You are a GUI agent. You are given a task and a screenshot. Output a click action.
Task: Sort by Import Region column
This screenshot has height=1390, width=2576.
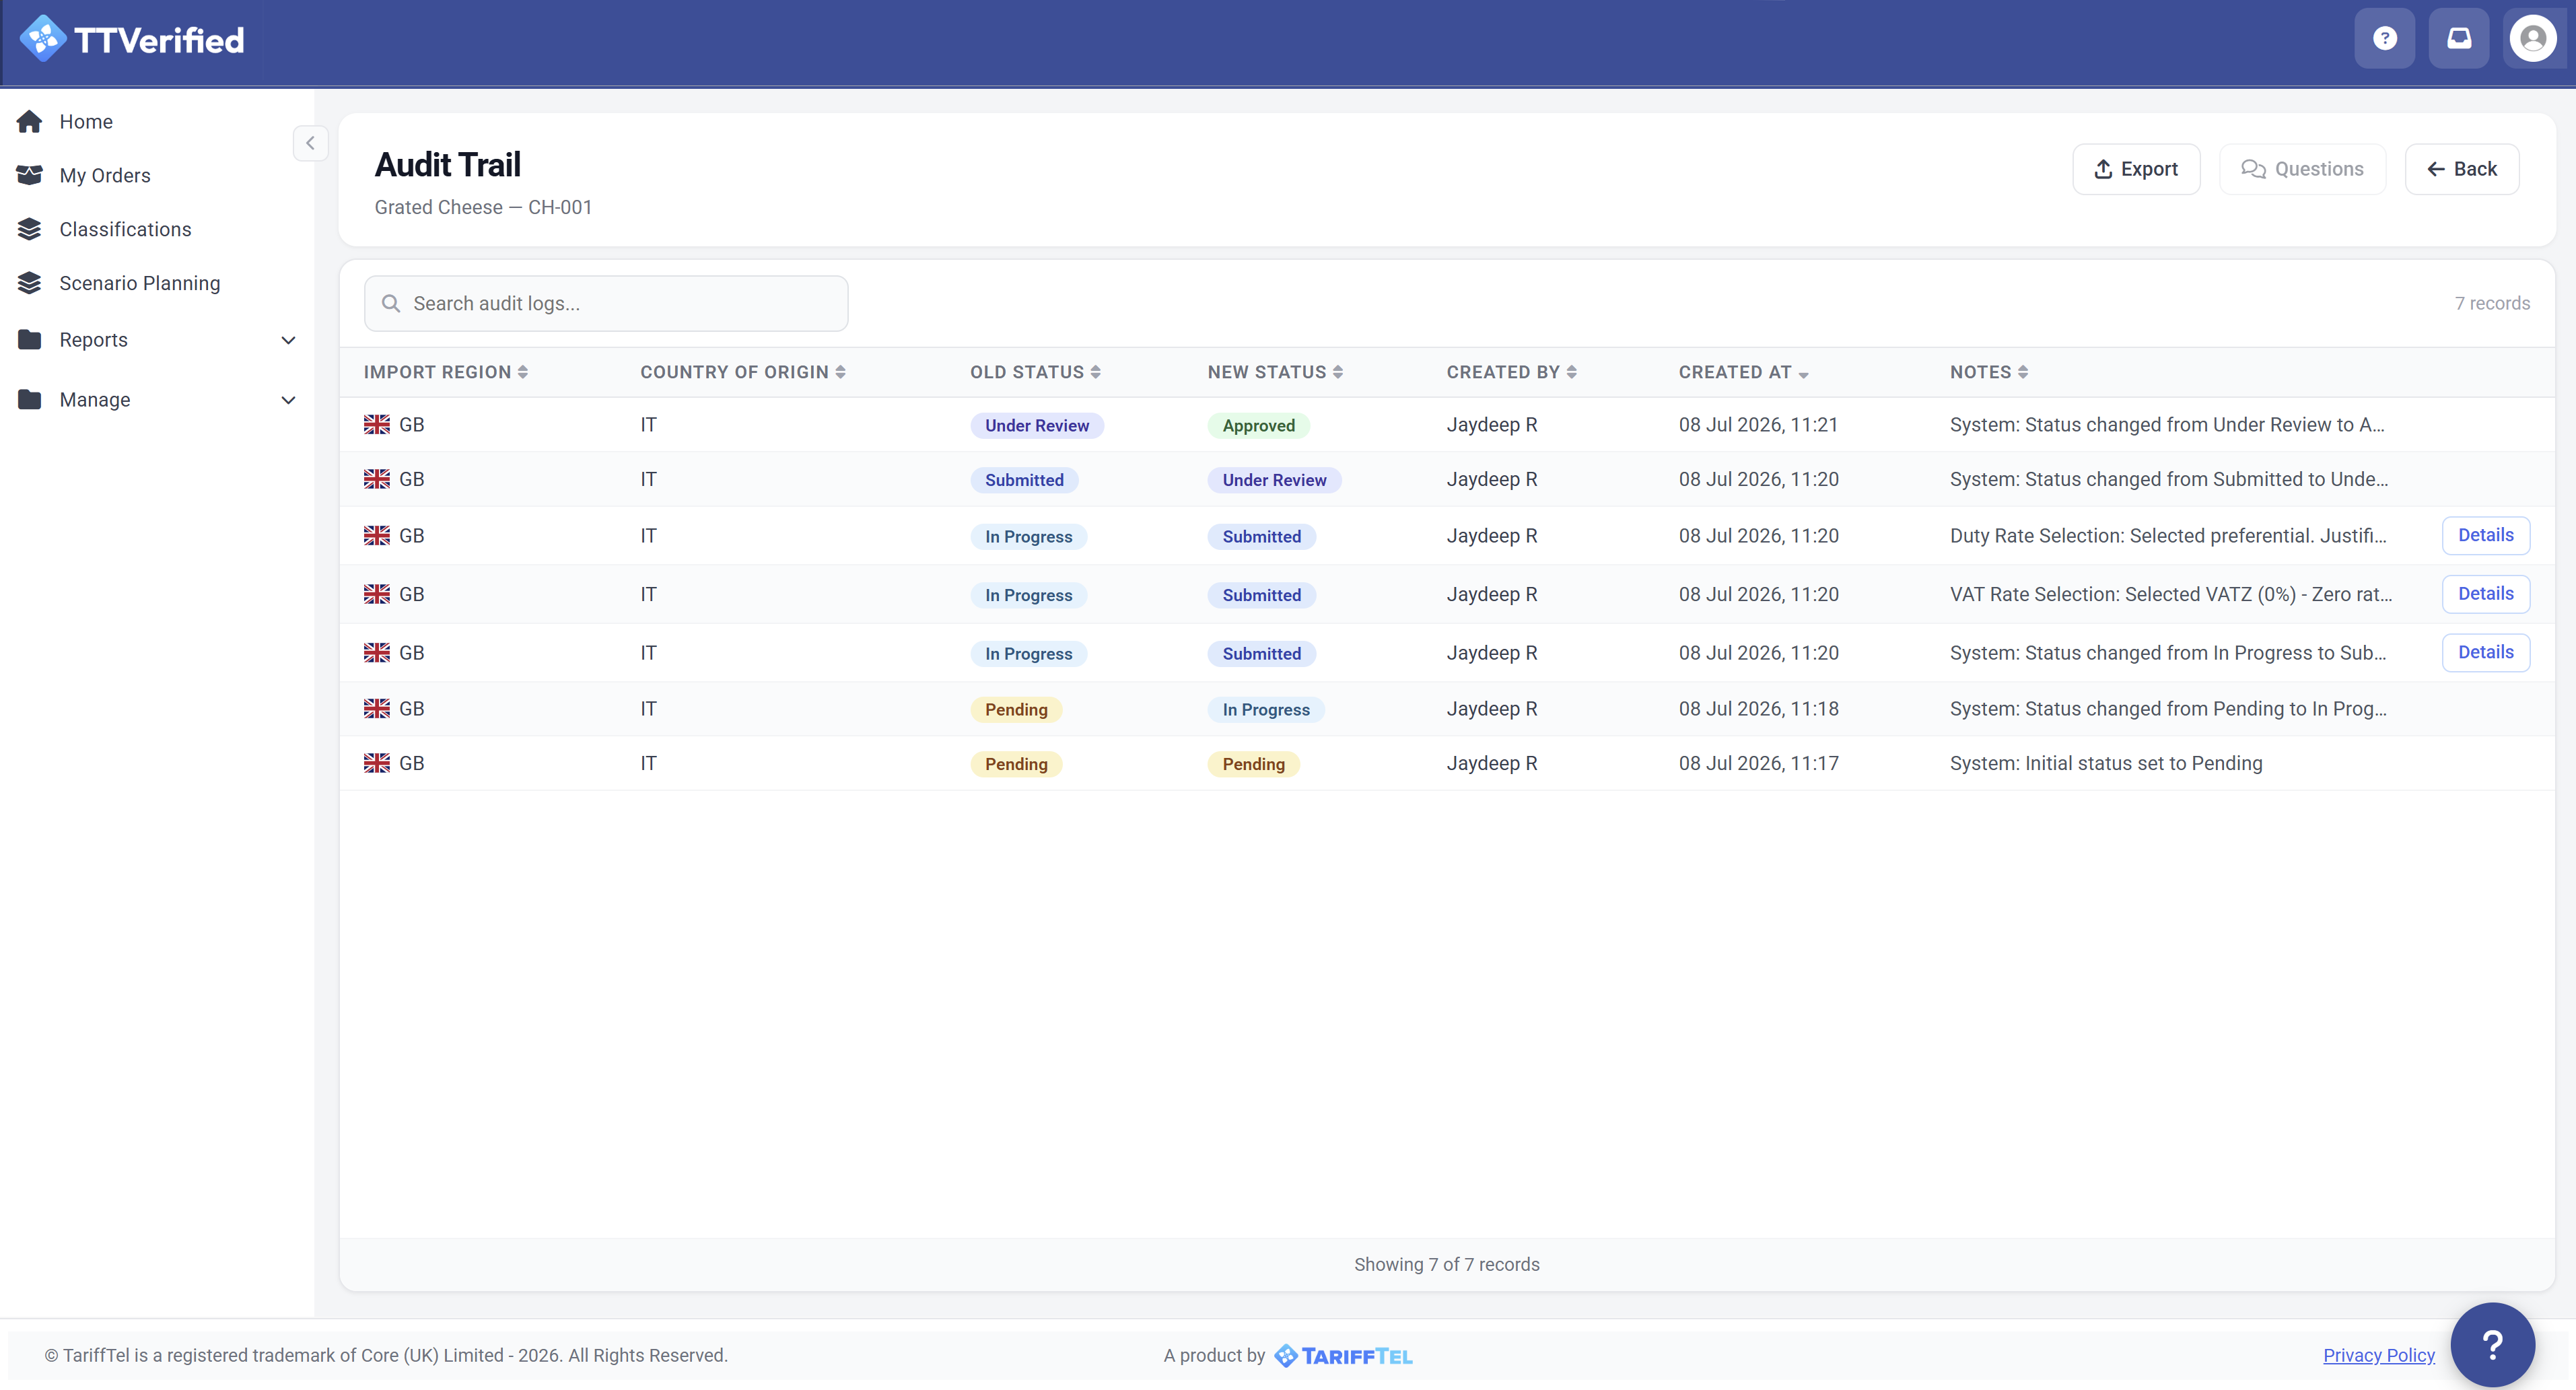click(446, 372)
